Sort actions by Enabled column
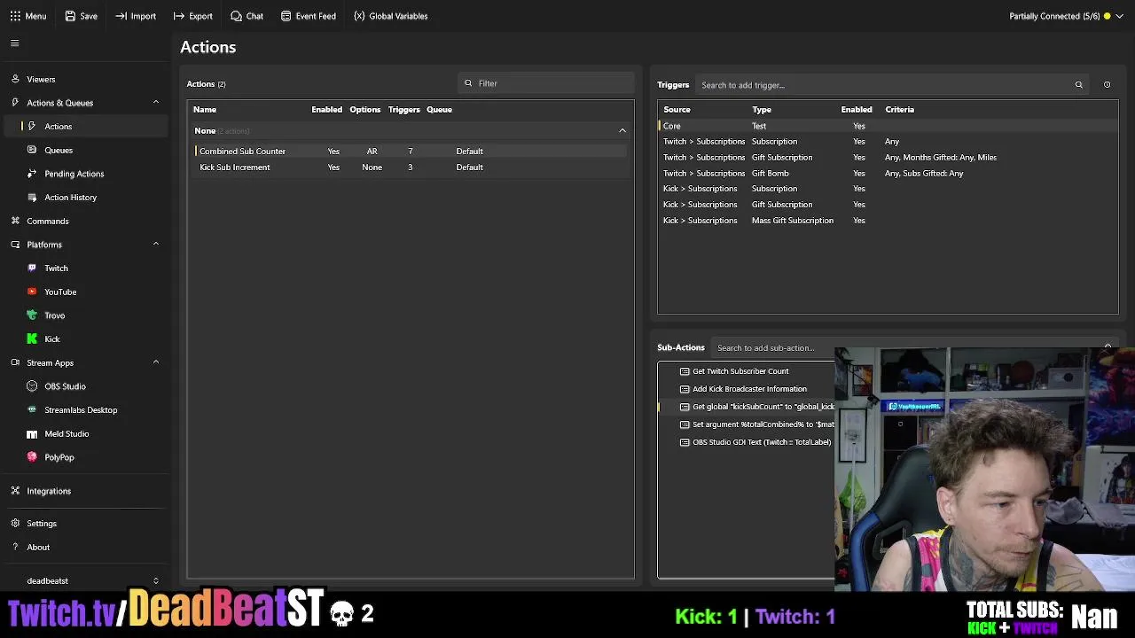The height and width of the screenshot is (638, 1135). tap(326, 110)
